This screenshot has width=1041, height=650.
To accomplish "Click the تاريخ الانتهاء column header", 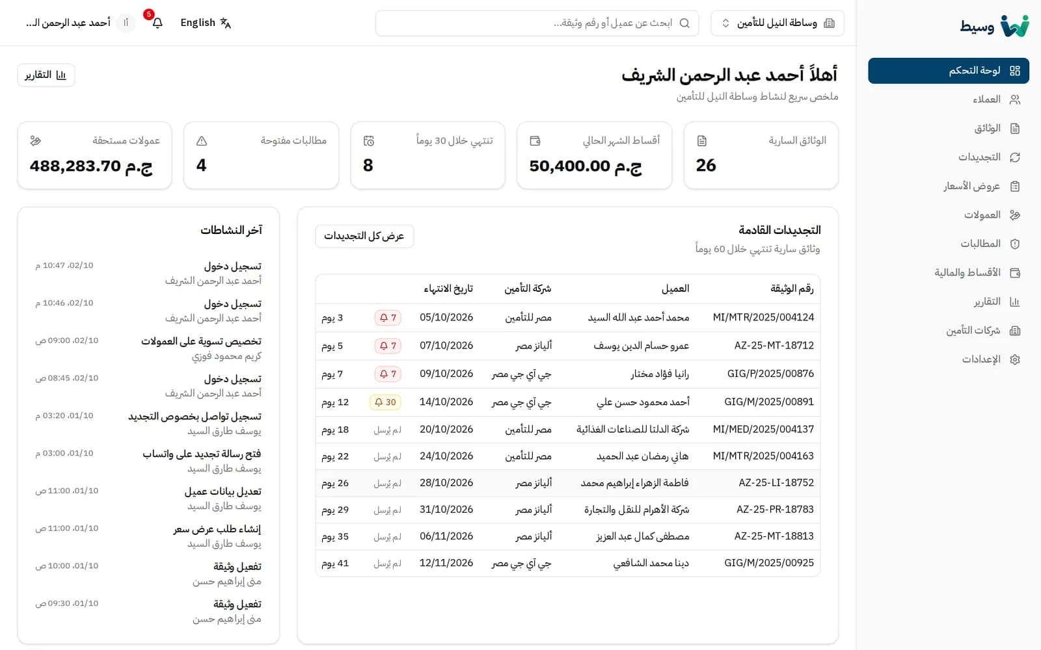I will (x=448, y=289).
